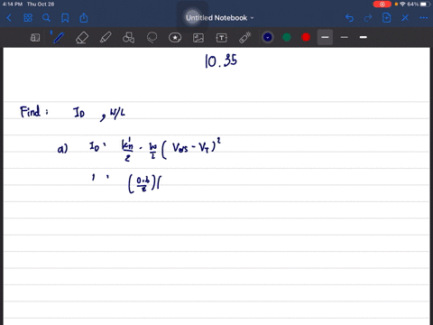Select the Eraser tool

[82, 38]
